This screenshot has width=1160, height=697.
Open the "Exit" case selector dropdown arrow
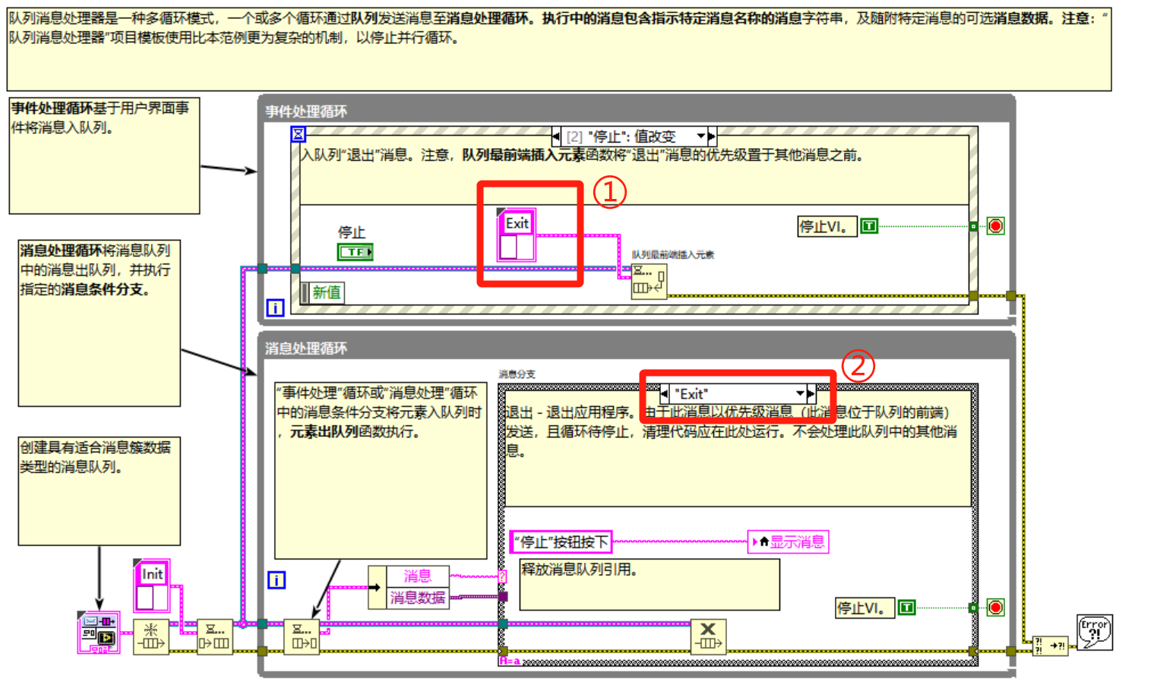(x=800, y=393)
